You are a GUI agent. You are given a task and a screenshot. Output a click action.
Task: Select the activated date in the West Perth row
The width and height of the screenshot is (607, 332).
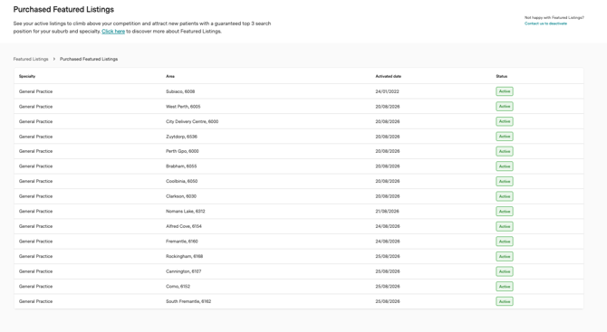tap(388, 107)
